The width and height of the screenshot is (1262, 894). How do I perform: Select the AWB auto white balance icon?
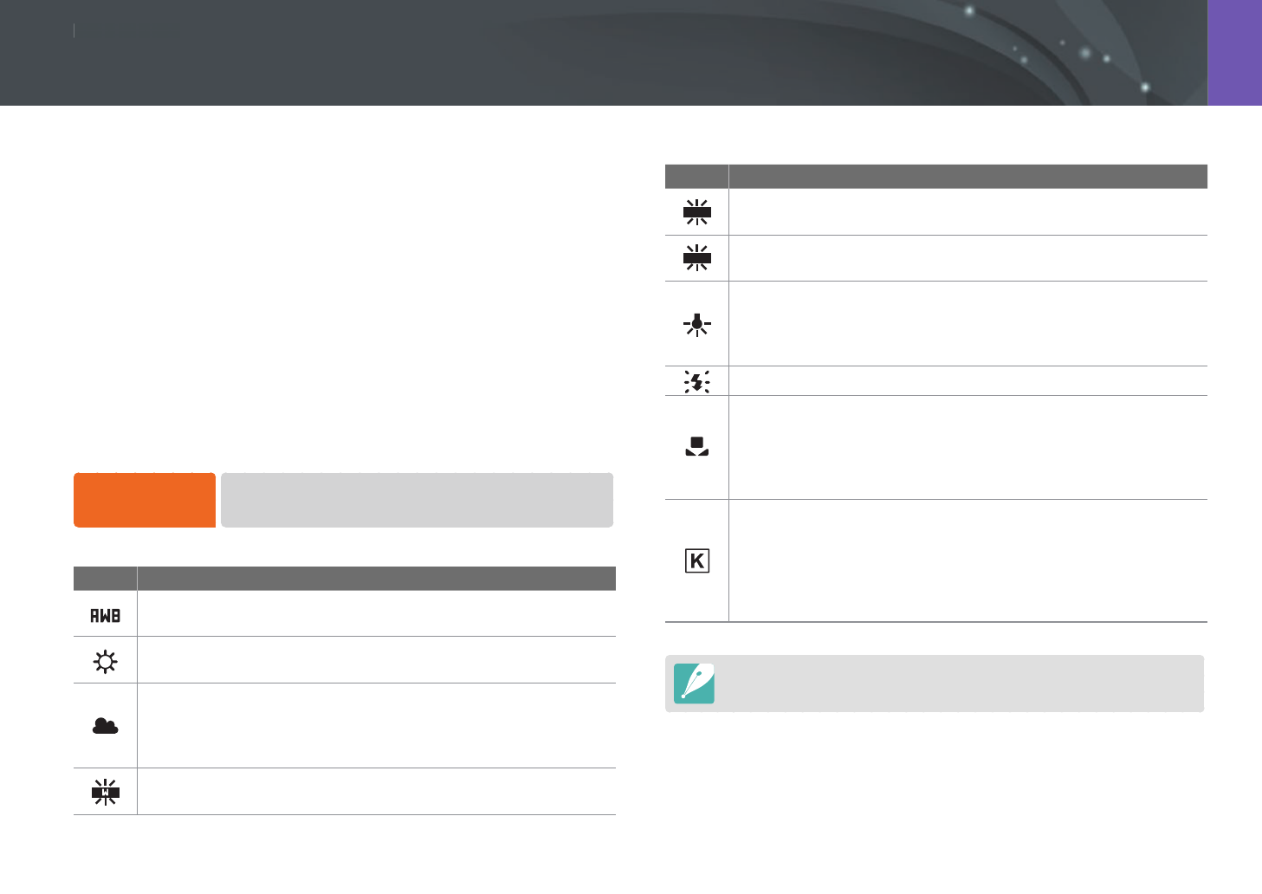click(x=105, y=615)
